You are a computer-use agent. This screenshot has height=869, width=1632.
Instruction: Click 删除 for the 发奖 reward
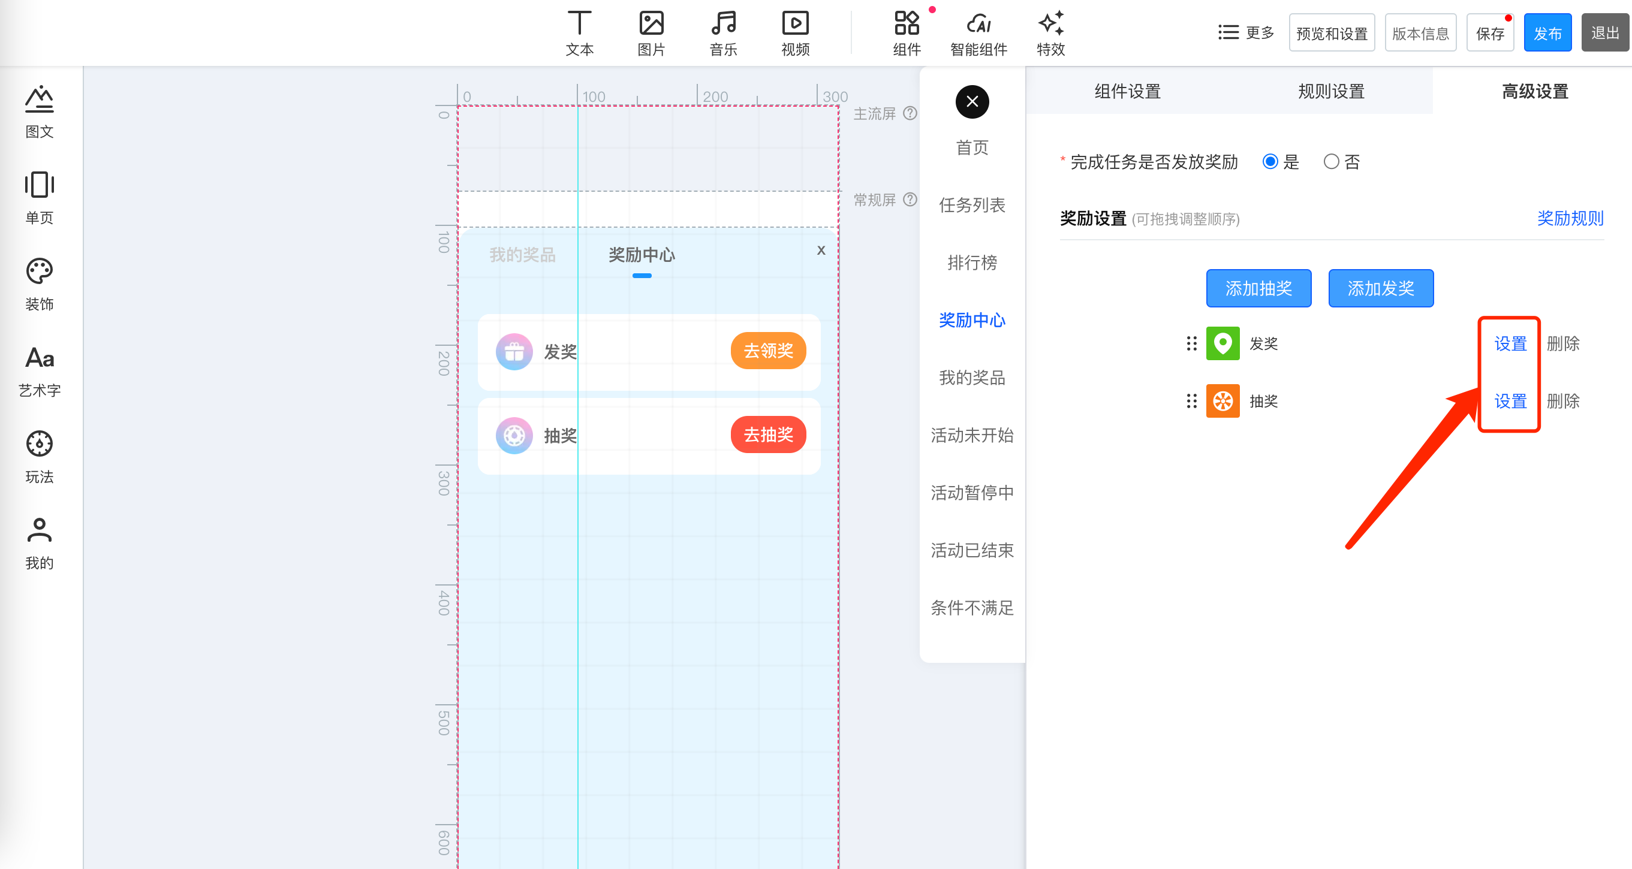tap(1563, 343)
